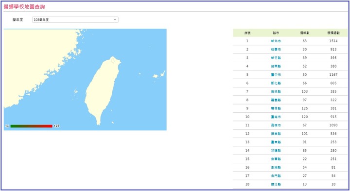Click the red-green color legend bar on the map

[x=31, y=126]
